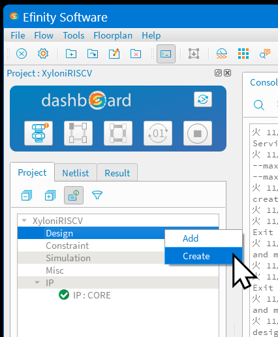Collapse the XyloniRISCV tree node
278x337 pixels.
coord(24,221)
